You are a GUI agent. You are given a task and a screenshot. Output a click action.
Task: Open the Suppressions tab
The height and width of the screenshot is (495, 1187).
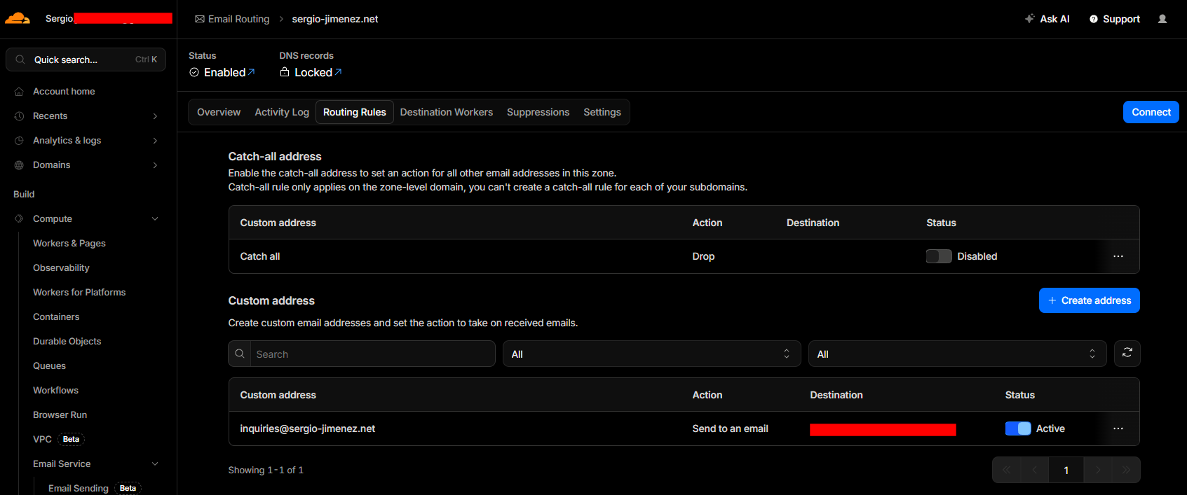(538, 112)
